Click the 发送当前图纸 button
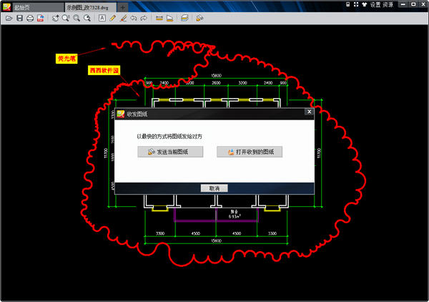429x302 pixels. pos(170,152)
